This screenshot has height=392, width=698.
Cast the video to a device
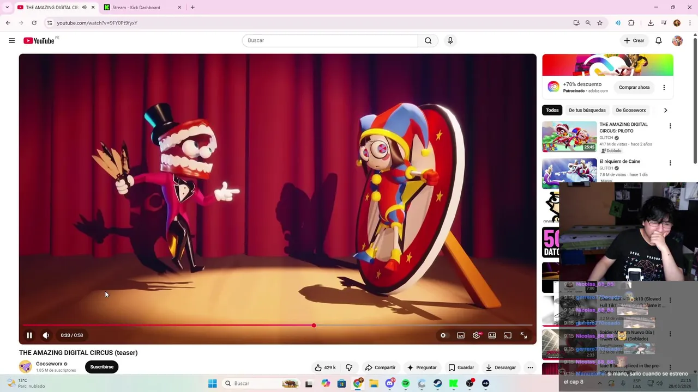[x=508, y=335]
